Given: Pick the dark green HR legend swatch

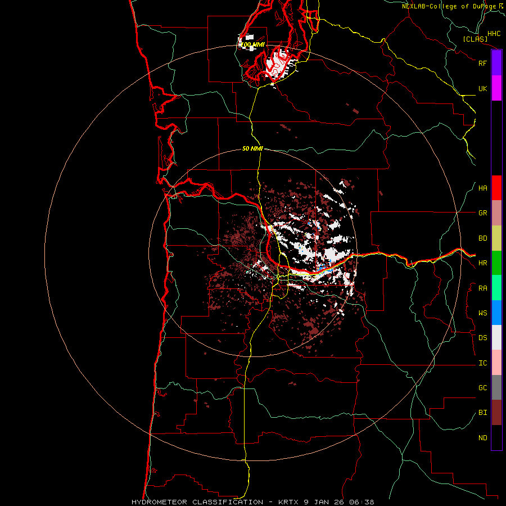Looking at the screenshot, I should pyautogui.click(x=496, y=263).
